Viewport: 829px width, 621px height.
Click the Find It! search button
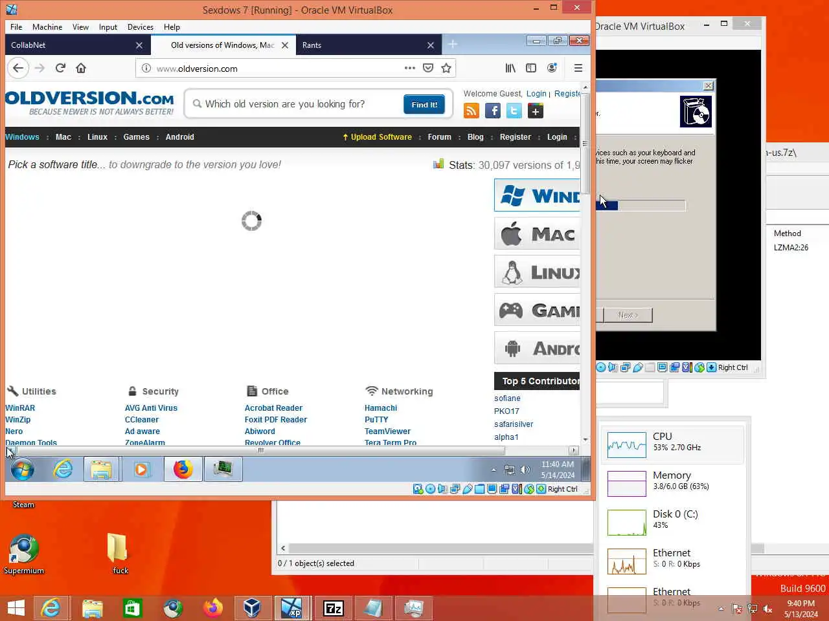pyautogui.click(x=424, y=104)
